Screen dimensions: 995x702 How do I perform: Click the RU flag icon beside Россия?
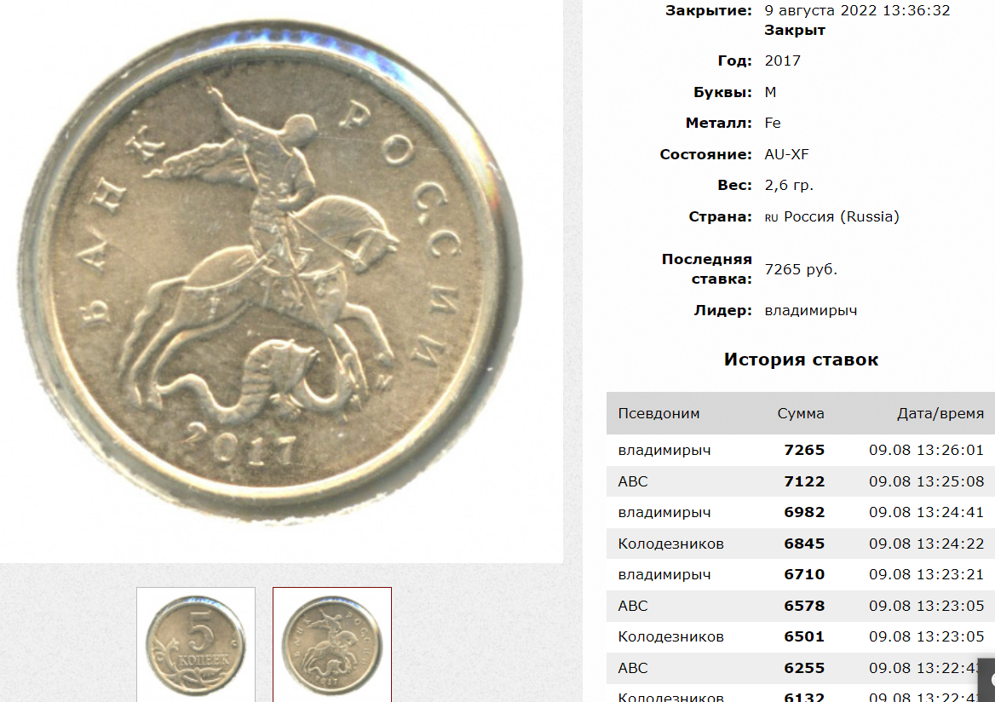pos(771,218)
